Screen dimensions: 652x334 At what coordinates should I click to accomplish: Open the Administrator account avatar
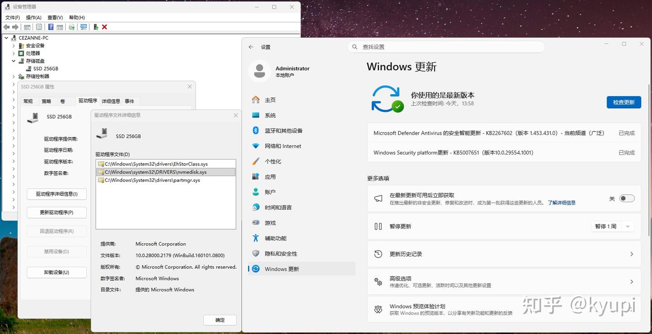click(259, 71)
